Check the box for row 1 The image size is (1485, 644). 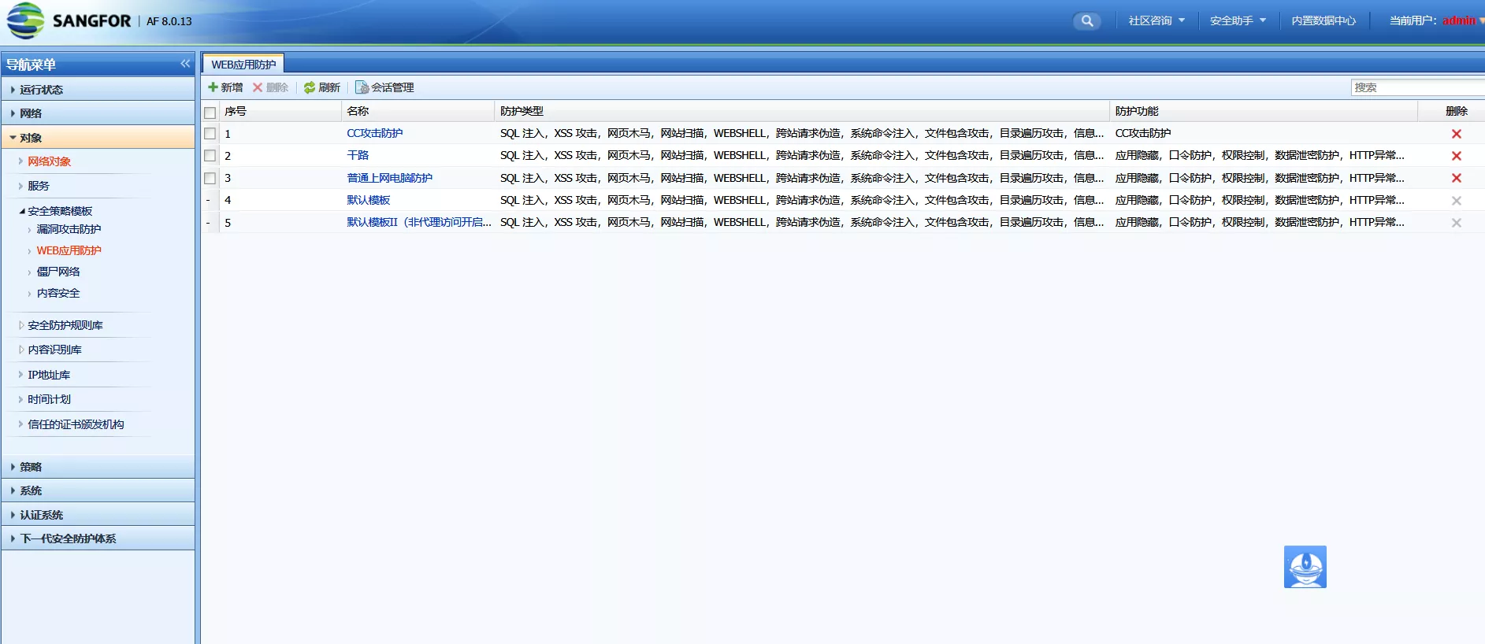(210, 134)
